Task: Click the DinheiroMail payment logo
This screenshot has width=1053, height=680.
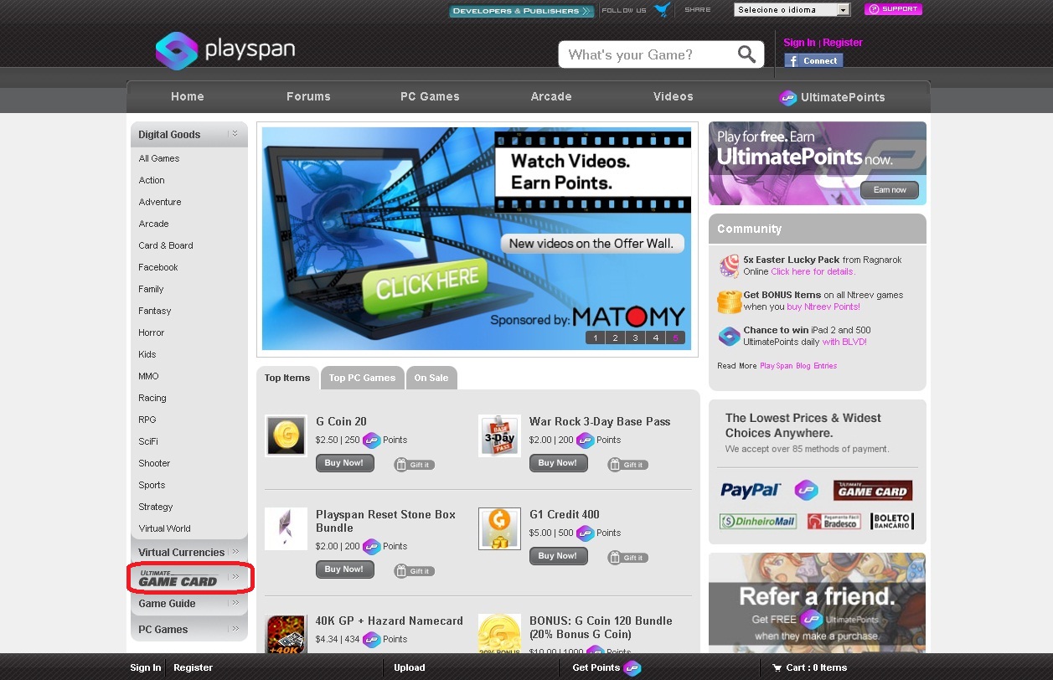Action: [758, 521]
